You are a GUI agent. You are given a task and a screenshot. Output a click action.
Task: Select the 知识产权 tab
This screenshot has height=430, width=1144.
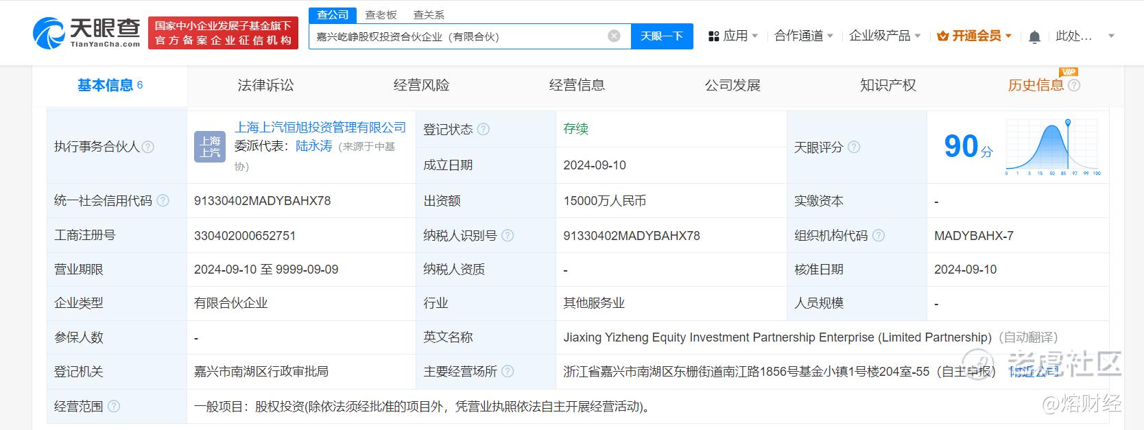(888, 85)
